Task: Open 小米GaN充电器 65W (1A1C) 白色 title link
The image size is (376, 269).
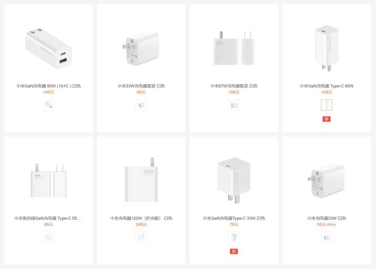Action: (49, 86)
